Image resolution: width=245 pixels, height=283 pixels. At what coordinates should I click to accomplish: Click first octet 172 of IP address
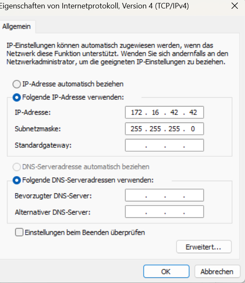pyautogui.click(x=136, y=112)
